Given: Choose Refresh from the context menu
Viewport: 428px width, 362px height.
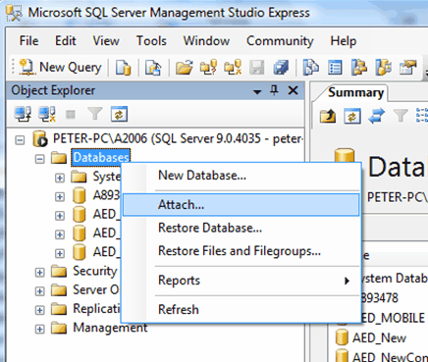Looking at the screenshot, I should click(241, 309).
